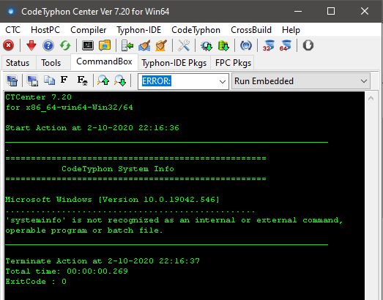Click the 'Terminate Action at' line

(x=103, y=261)
